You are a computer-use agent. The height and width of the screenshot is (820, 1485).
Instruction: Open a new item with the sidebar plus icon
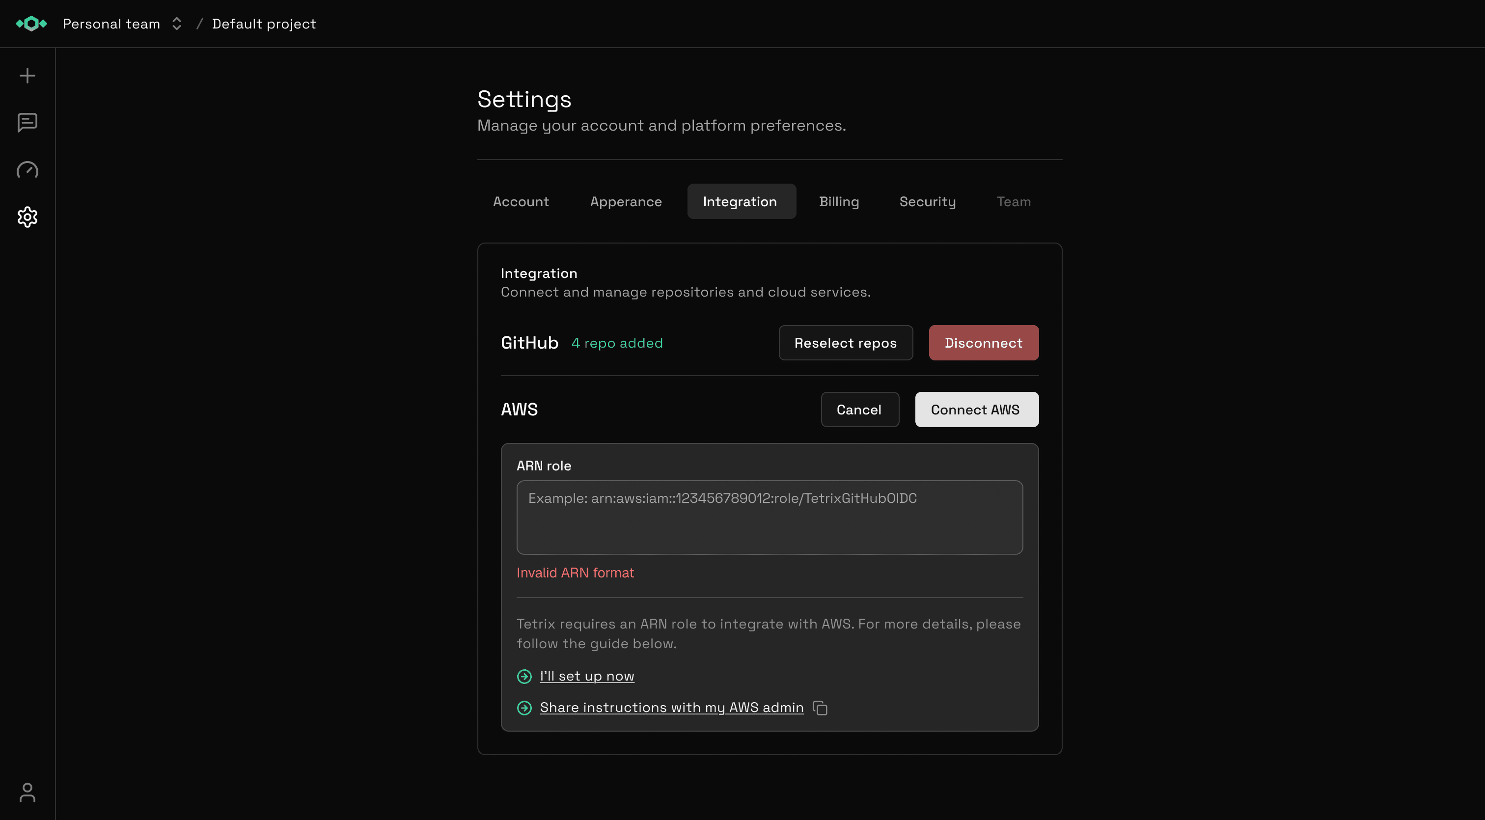(27, 75)
